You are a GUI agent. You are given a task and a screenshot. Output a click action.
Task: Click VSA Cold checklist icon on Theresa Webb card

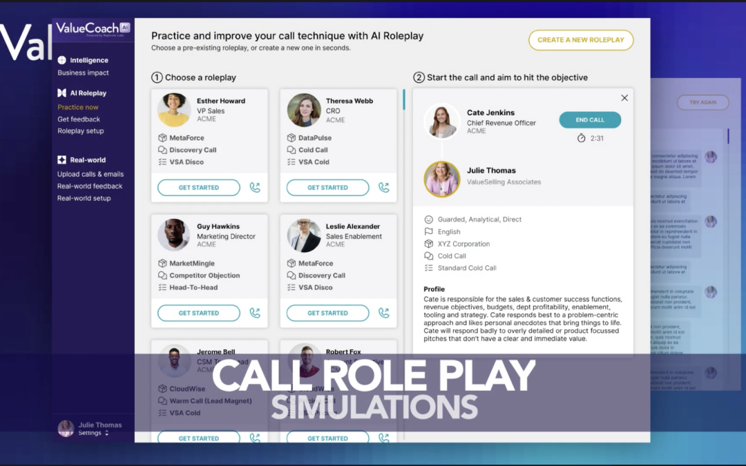click(x=291, y=162)
